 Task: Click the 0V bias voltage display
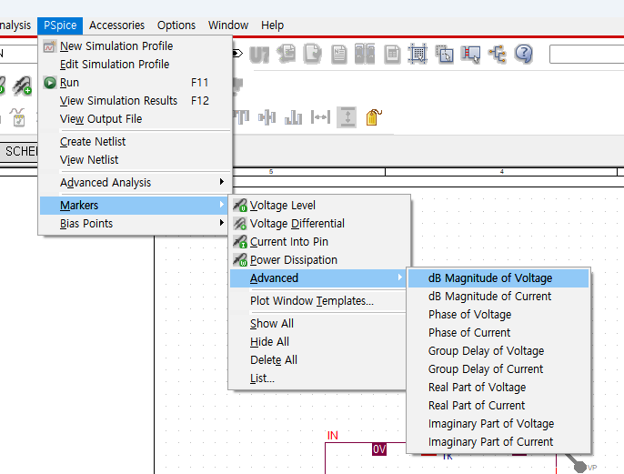(379, 449)
